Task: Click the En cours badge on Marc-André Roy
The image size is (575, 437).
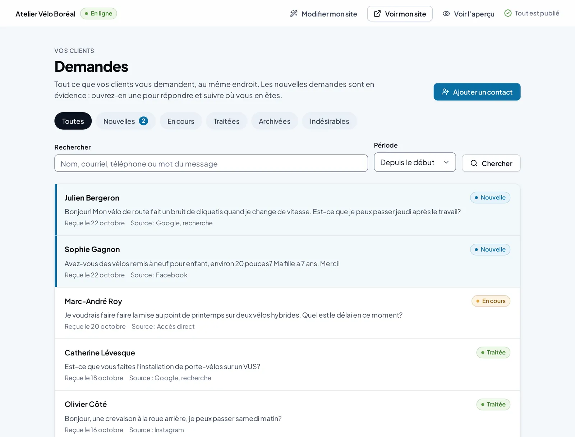Action: [491, 301]
